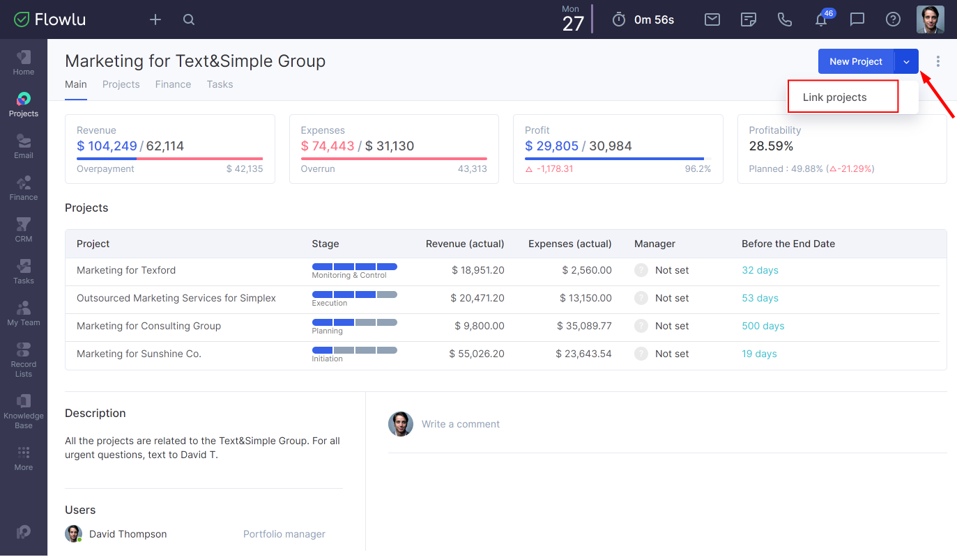Image resolution: width=957 pixels, height=557 pixels.
Task: Show More modules in the sidebar
Action: pyautogui.click(x=24, y=459)
